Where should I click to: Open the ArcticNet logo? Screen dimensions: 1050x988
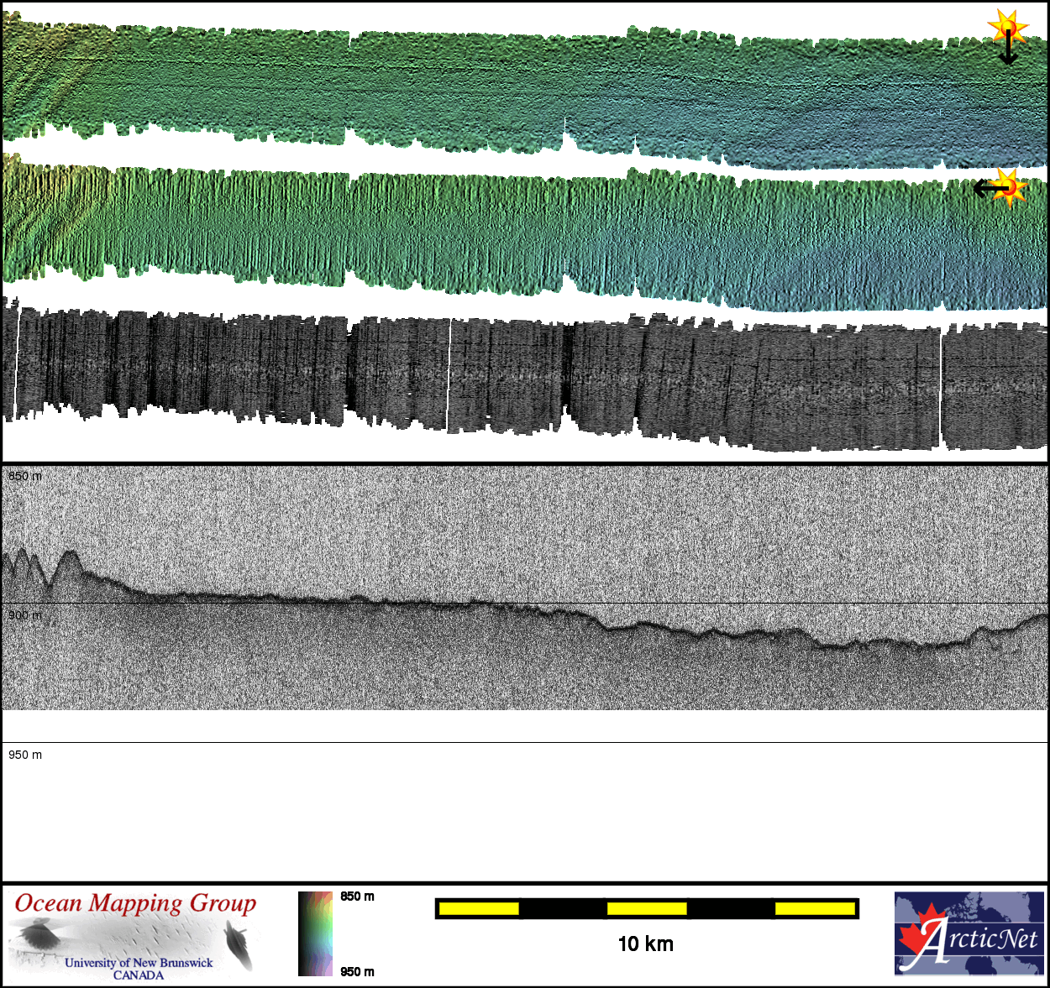click(x=969, y=933)
